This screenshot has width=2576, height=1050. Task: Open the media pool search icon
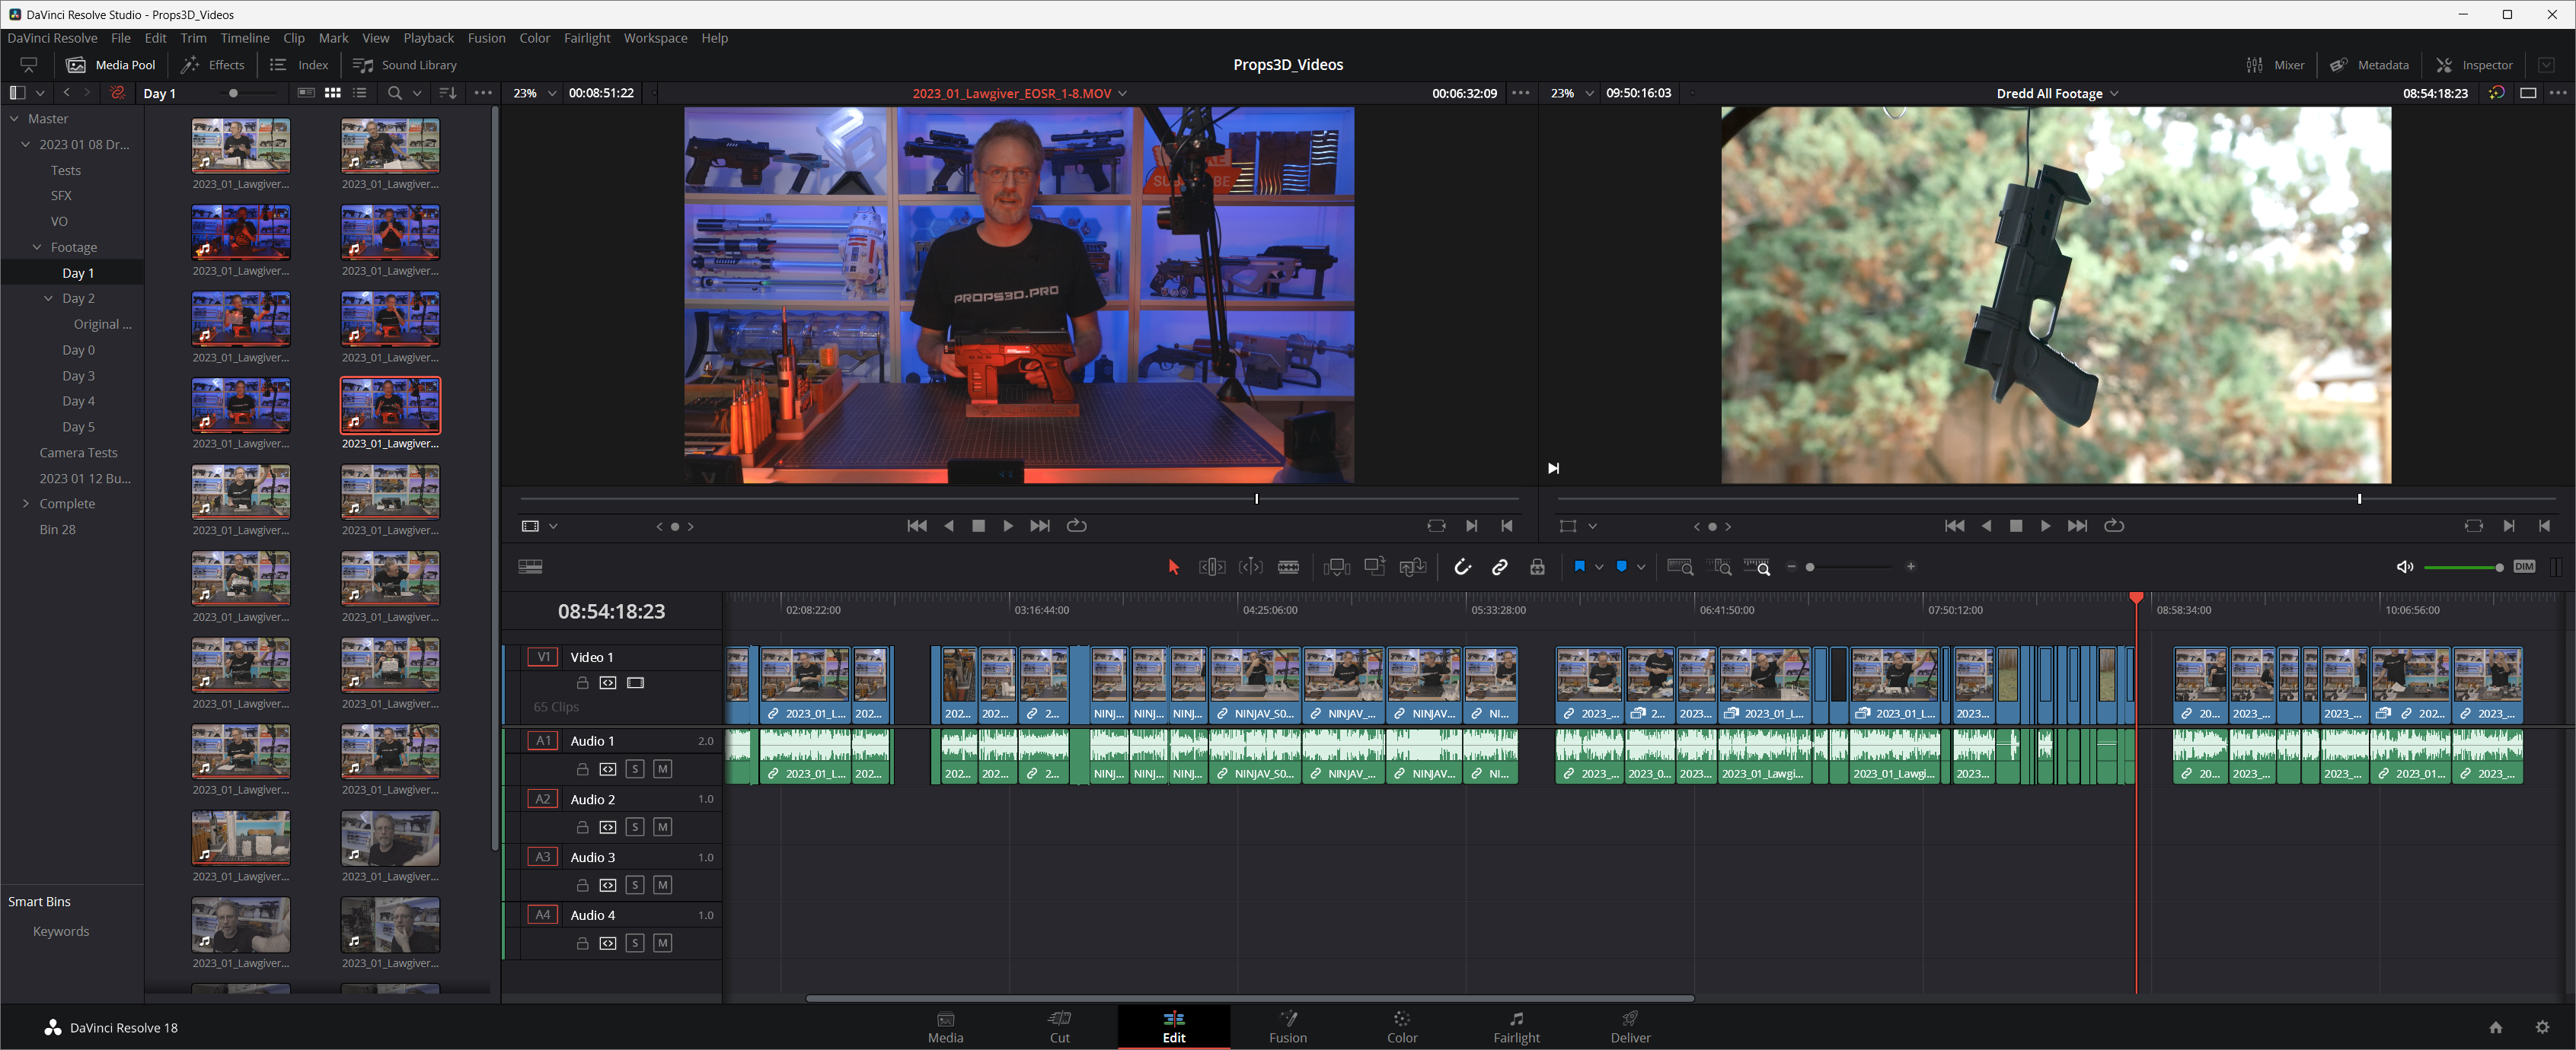pyautogui.click(x=395, y=93)
